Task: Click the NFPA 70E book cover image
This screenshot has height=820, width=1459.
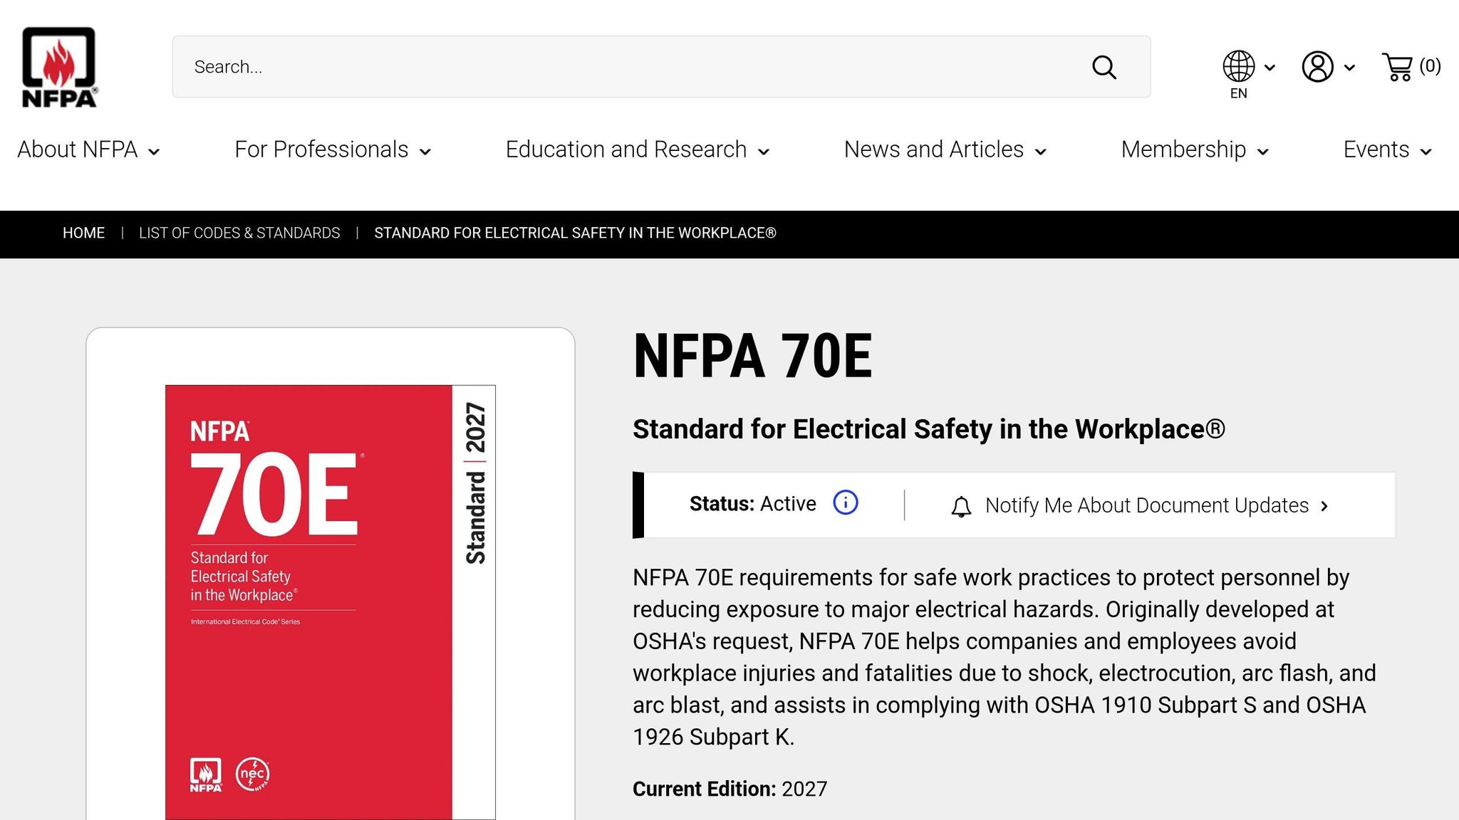Action: [x=331, y=602]
